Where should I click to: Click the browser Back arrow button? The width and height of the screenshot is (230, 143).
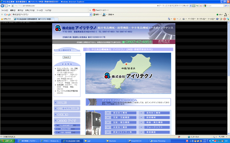click(x=2, y=6)
